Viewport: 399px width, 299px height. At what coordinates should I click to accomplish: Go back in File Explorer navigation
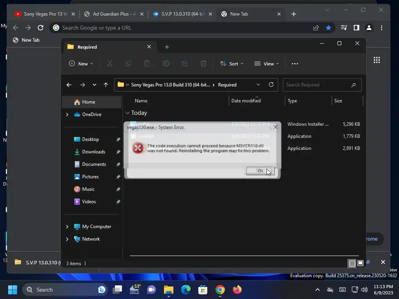(x=69, y=85)
